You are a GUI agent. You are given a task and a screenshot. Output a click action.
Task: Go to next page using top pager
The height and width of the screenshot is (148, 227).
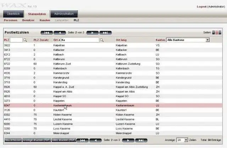click(x=93, y=33)
